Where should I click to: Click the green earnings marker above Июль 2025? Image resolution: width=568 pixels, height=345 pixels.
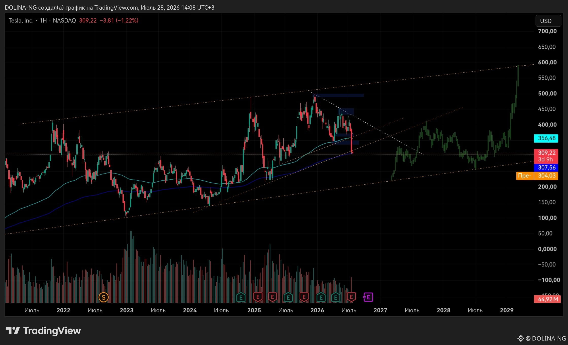pos(288,297)
